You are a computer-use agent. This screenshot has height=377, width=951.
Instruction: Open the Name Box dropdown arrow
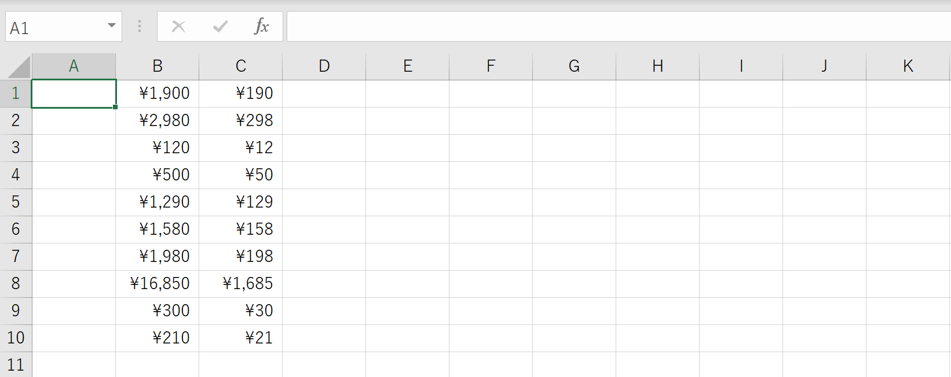pyautogui.click(x=112, y=26)
